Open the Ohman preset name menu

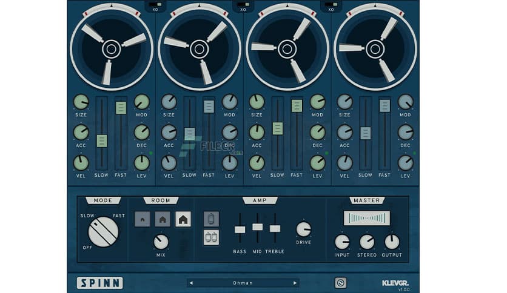[243, 283]
